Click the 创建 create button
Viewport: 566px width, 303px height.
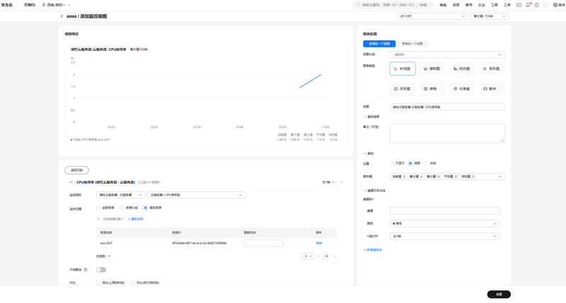499,295
